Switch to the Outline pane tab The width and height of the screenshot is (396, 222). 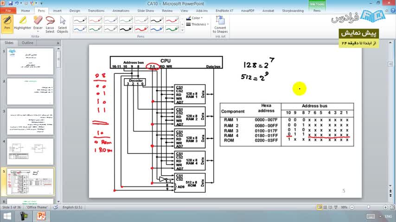(27, 43)
